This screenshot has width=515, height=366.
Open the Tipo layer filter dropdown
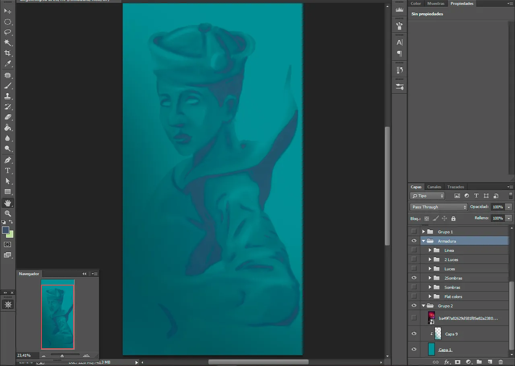(x=427, y=196)
